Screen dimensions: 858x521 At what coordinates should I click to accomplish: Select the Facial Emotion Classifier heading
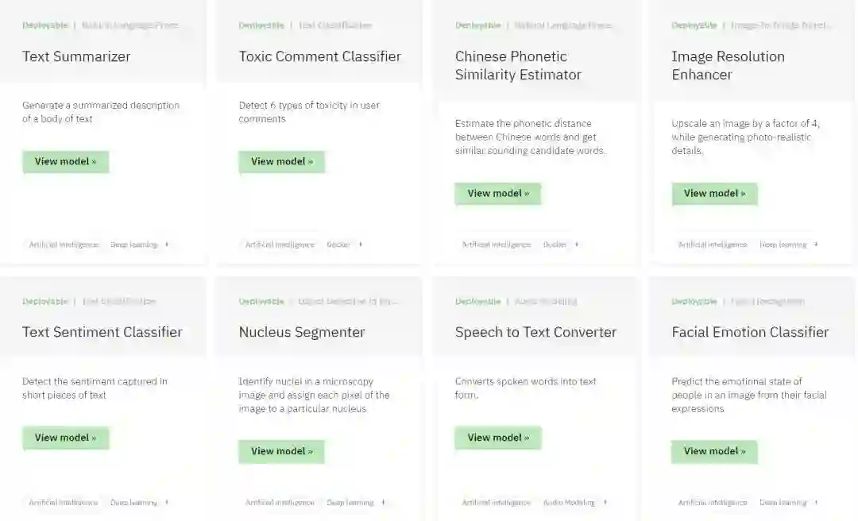[750, 332]
